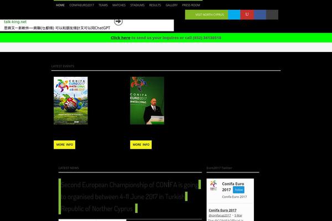Open the PRESS ROOM menu item
This screenshot has height=221, width=332.
pos(191,5)
